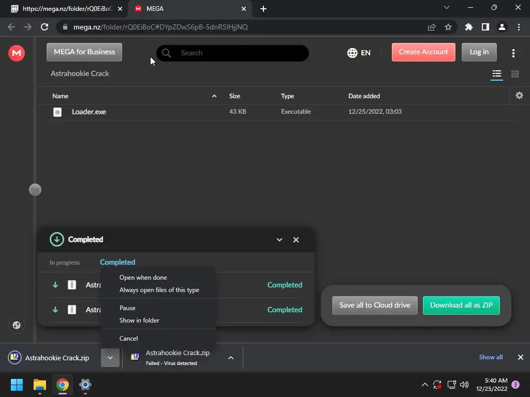Click the red MEGA logo icon
Viewport: 530px width, 397px height.
pos(16,53)
